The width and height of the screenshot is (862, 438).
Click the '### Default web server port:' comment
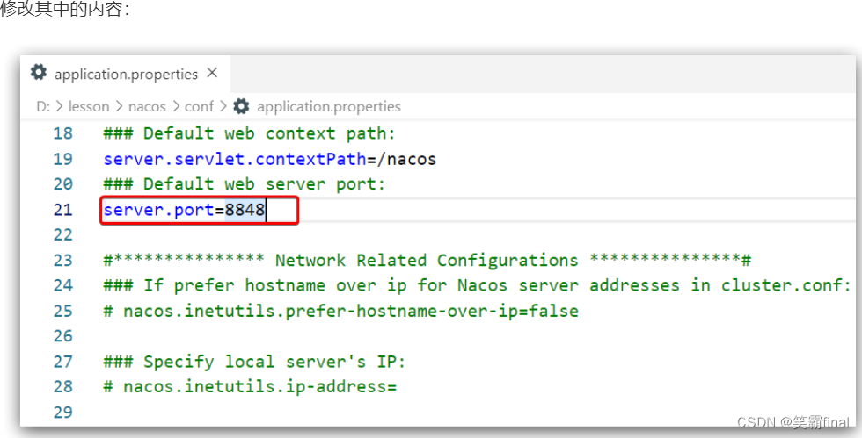(245, 183)
